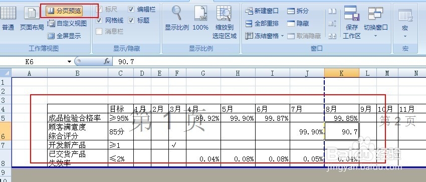
Task: Select column C header
Action: [x=121, y=73]
